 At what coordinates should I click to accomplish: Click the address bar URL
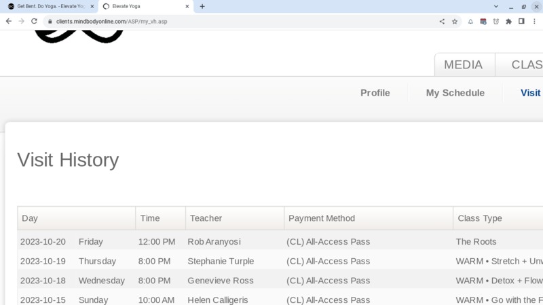coord(111,22)
